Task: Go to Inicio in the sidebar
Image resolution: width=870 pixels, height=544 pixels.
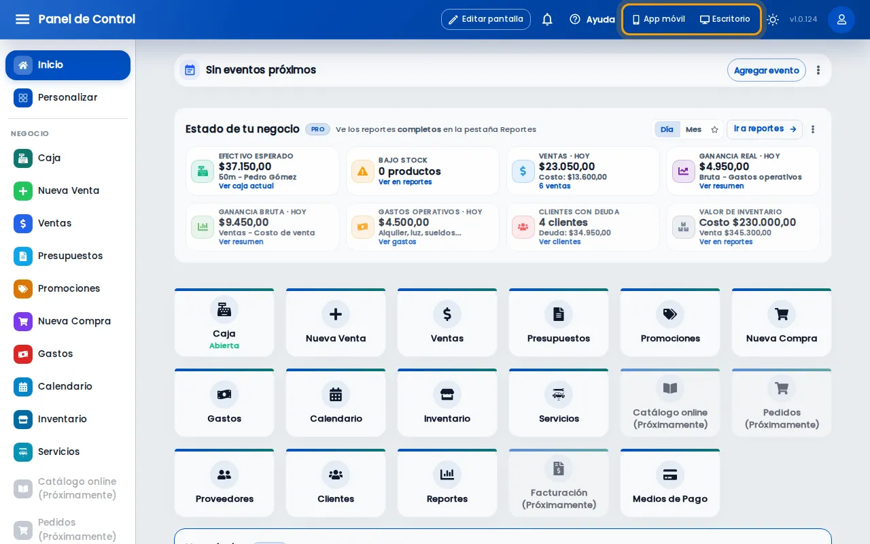Action: [68, 65]
